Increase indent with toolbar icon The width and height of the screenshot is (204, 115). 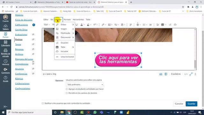150,25
